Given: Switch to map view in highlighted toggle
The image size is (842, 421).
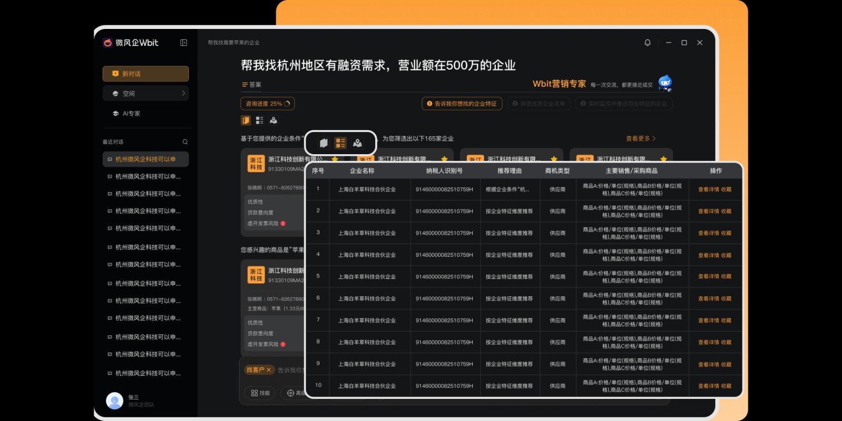Looking at the screenshot, I should tap(357, 143).
